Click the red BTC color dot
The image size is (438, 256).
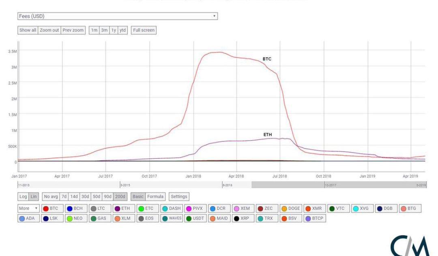pyautogui.click(x=46, y=208)
